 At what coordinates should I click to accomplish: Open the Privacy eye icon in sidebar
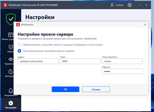point(11,59)
